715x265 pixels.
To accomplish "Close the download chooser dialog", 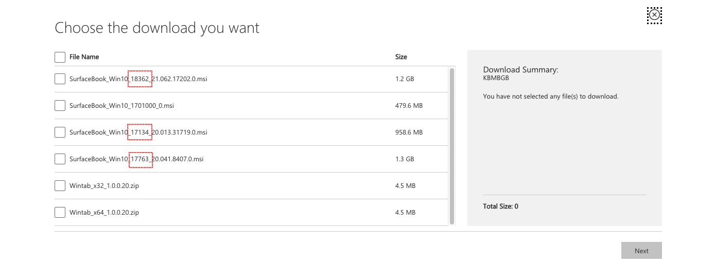I will click(x=654, y=15).
